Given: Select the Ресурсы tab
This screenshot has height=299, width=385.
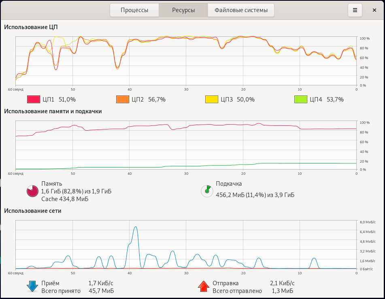Looking at the screenshot, I should point(183,10).
